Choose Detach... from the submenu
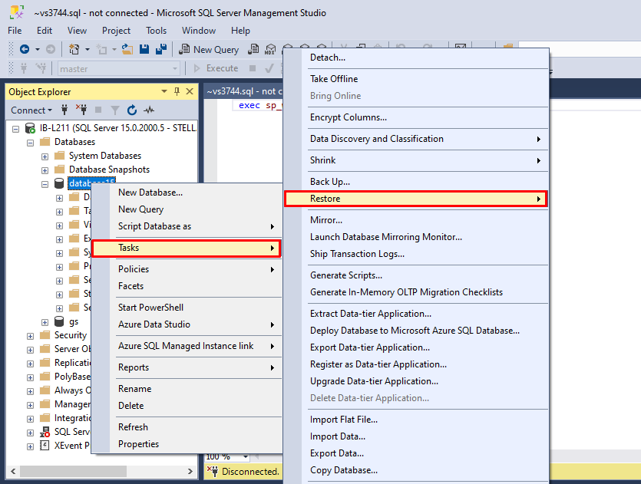 pyautogui.click(x=416, y=58)
